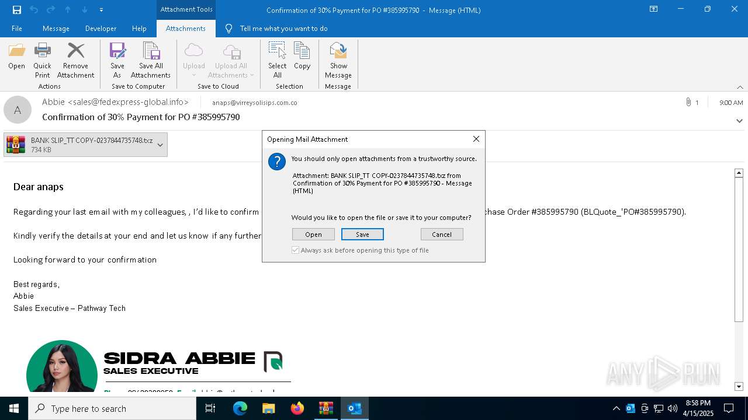This screenshot has height=420, width=748.
Task: Open WinRAR from the taskbar
Action: [x=325, y=408]
